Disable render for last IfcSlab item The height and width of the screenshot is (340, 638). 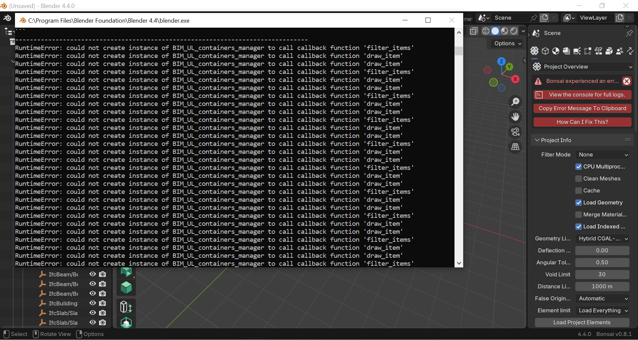pyautogui.click(x=103, y=322)
